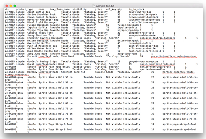
Task: Click the underlined 'quest-lumaflex-trade-band' url key
Action: point(158,64)
